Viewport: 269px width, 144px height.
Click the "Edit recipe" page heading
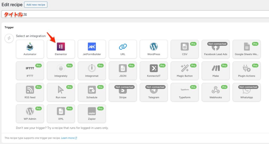pos(12,5)
